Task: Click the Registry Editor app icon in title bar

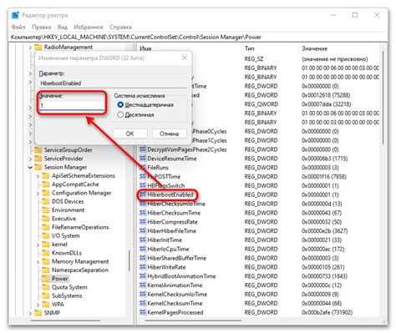Action: click(x=15, y=15)
